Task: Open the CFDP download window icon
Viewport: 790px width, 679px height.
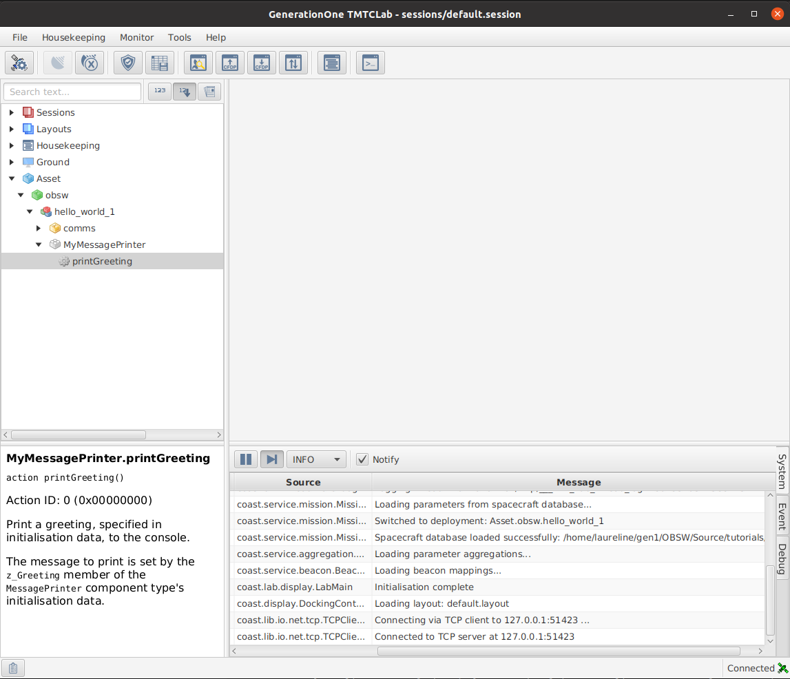Action: pyautogui.click(x=262, y=63)
